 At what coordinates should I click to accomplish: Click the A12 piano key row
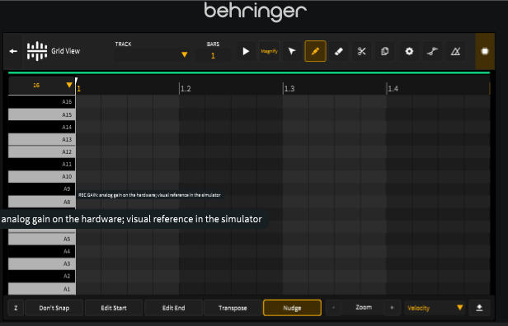(41, 151)
